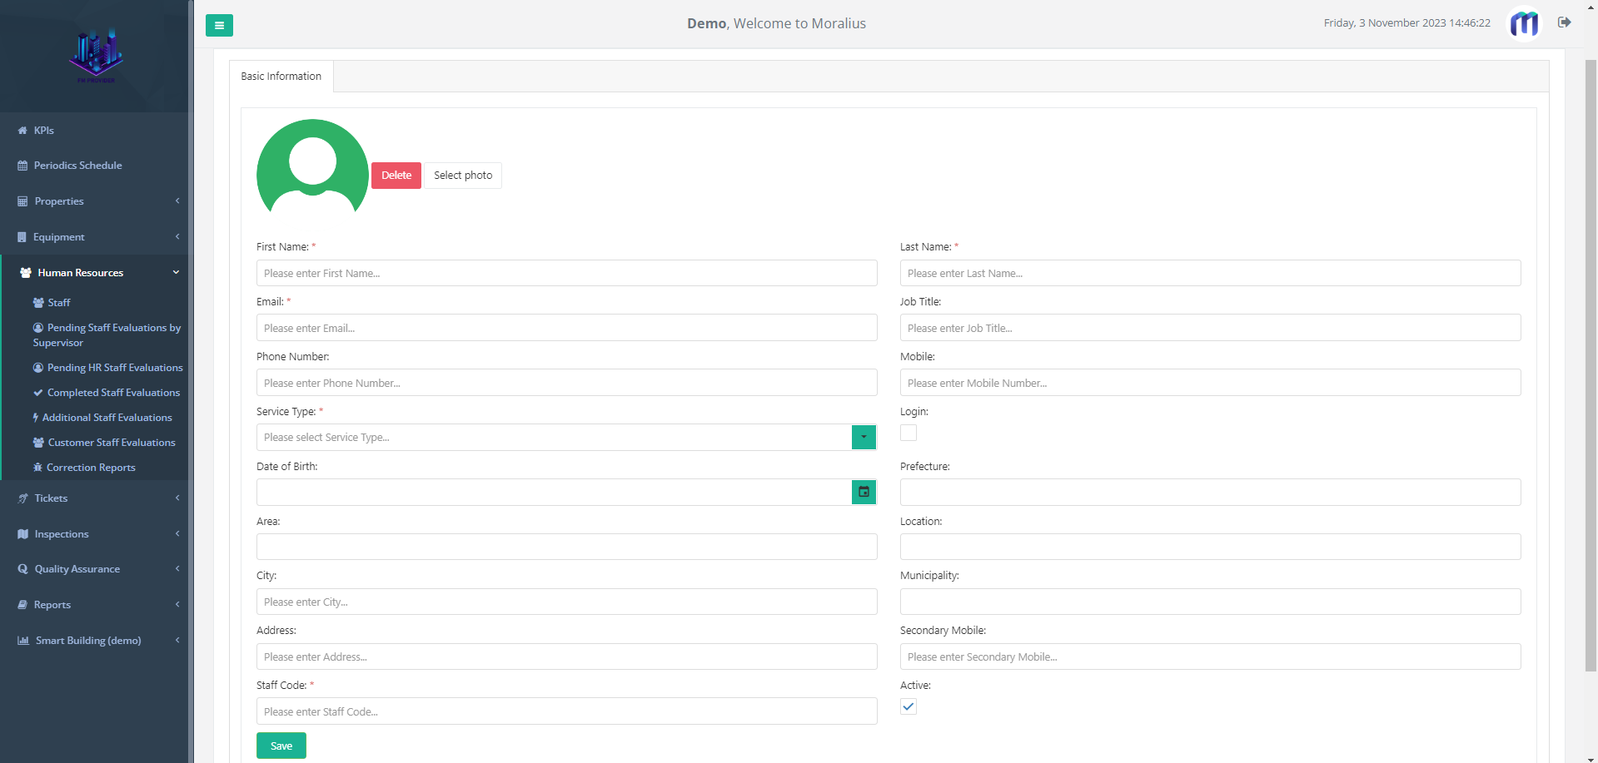Click the Phone Number input field

click(x=567, y=383)
